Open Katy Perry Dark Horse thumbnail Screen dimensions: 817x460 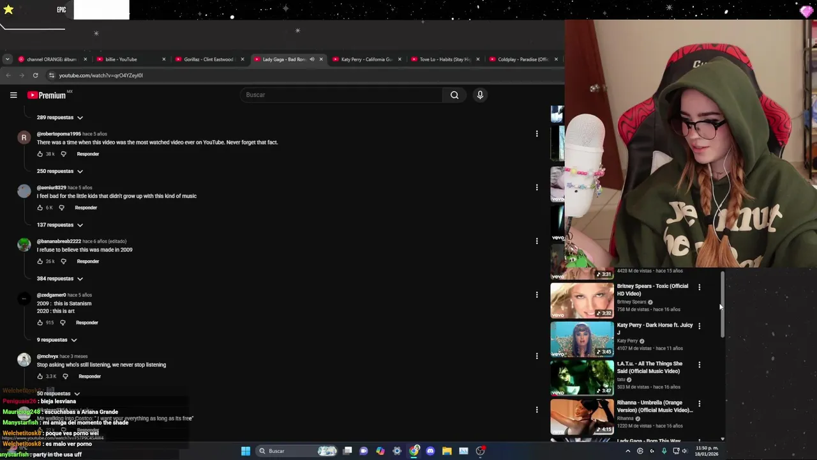[582, 339]
